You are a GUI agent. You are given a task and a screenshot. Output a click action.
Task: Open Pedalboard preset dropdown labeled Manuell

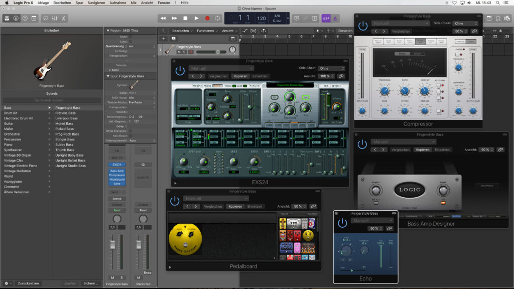(216, 198)
